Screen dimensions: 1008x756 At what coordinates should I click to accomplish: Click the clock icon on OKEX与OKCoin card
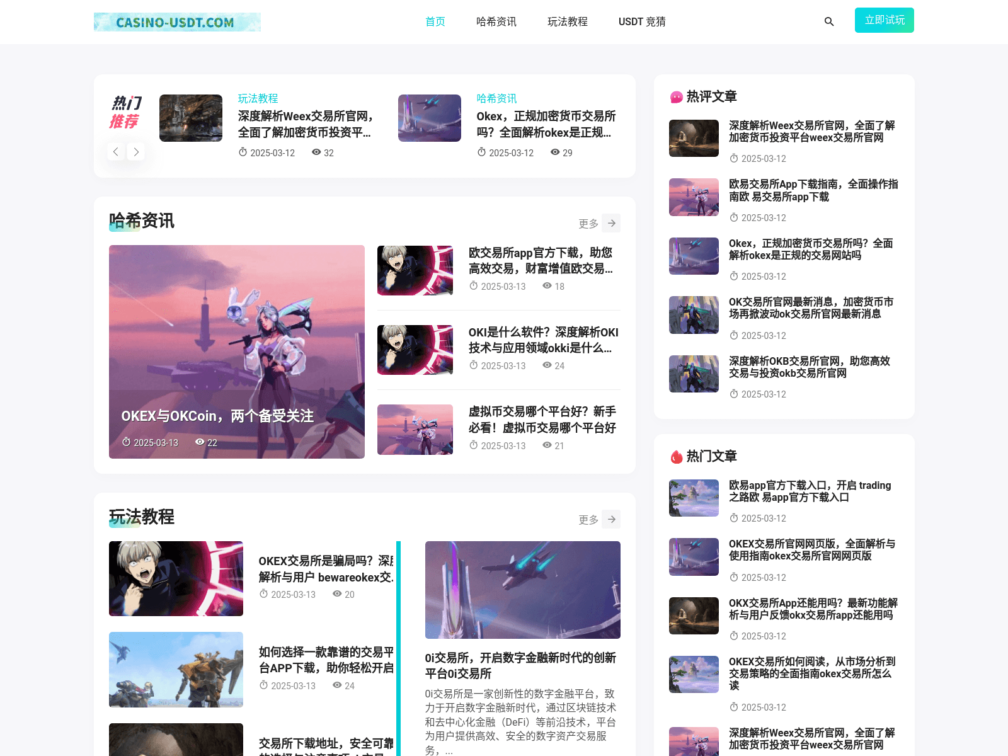pos(126,442)
